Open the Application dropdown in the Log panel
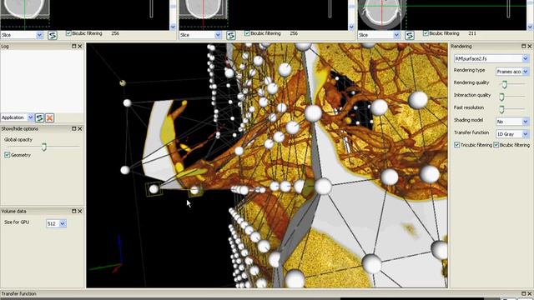 coord(17,117)
